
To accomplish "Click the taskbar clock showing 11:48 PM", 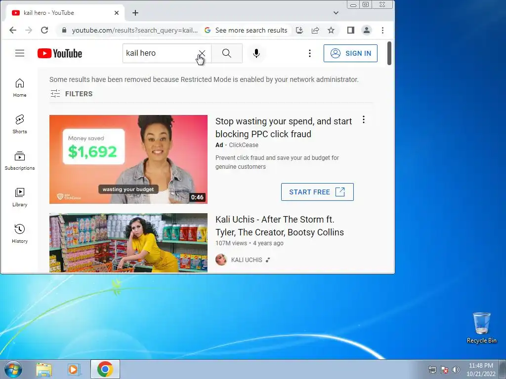I will [481, 369].
